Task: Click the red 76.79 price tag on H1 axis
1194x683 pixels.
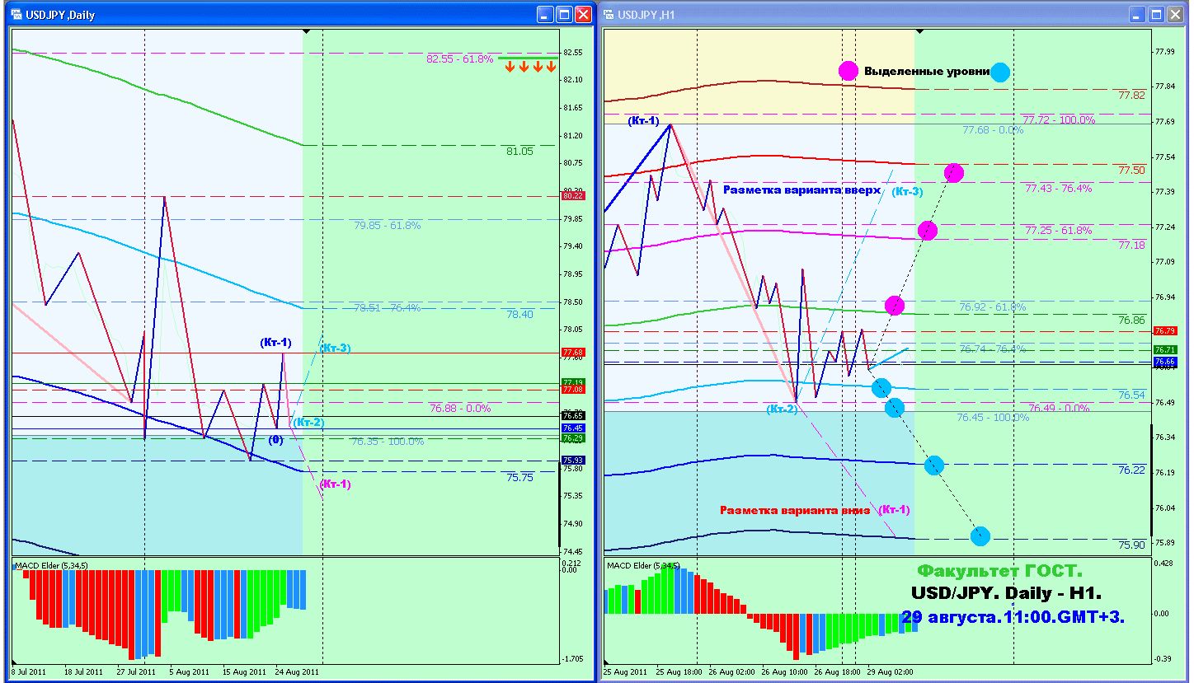Action: [x=1165, y=331]
